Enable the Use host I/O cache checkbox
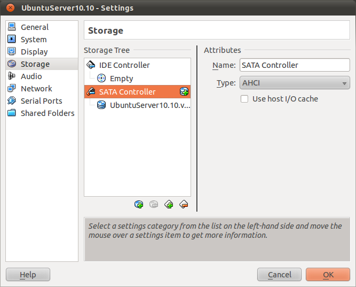The height and width of the screenshot is (287, 356). (244, 99)
